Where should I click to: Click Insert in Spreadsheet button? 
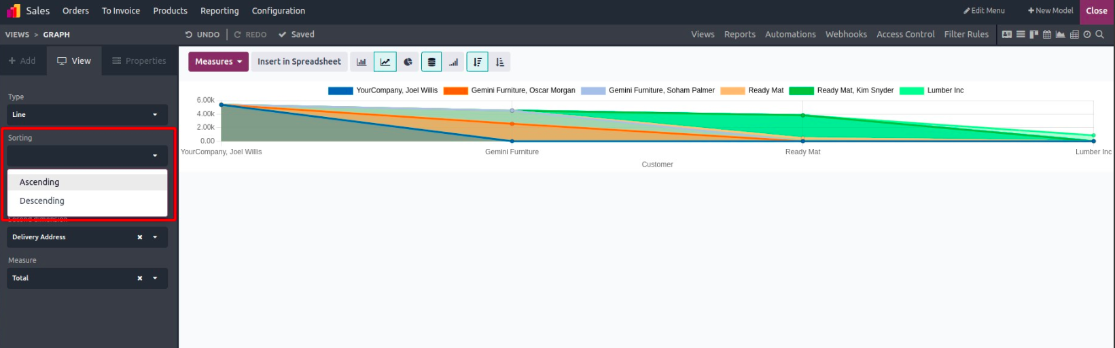click(x=299, y=62)
